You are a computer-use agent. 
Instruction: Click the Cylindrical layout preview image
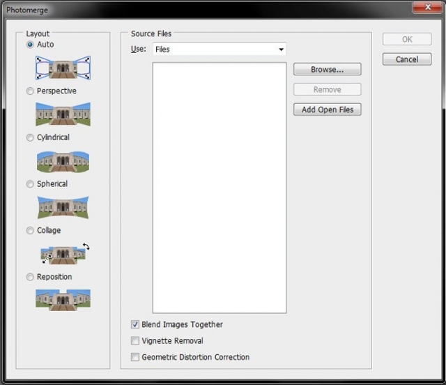(x=63, y=160)
